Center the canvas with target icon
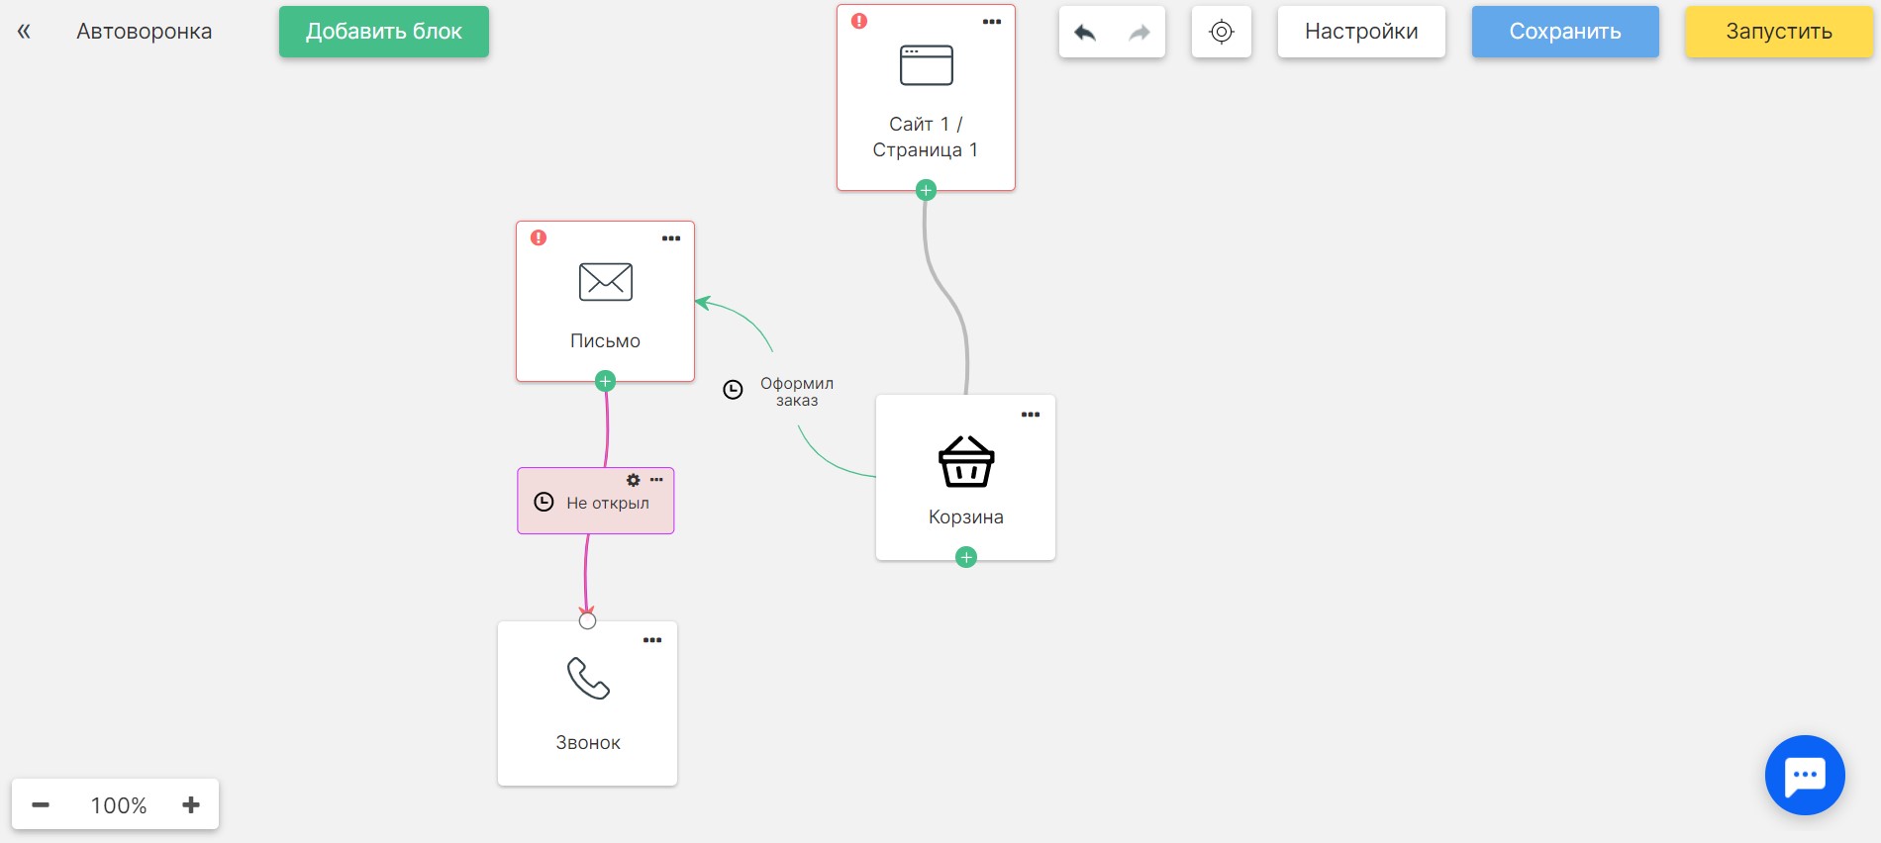The height and width of the screenshot is (843, 1881). point(1222,32)
